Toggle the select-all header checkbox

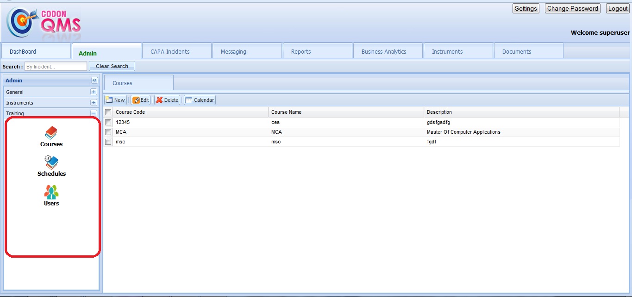(x=108, y=112)
